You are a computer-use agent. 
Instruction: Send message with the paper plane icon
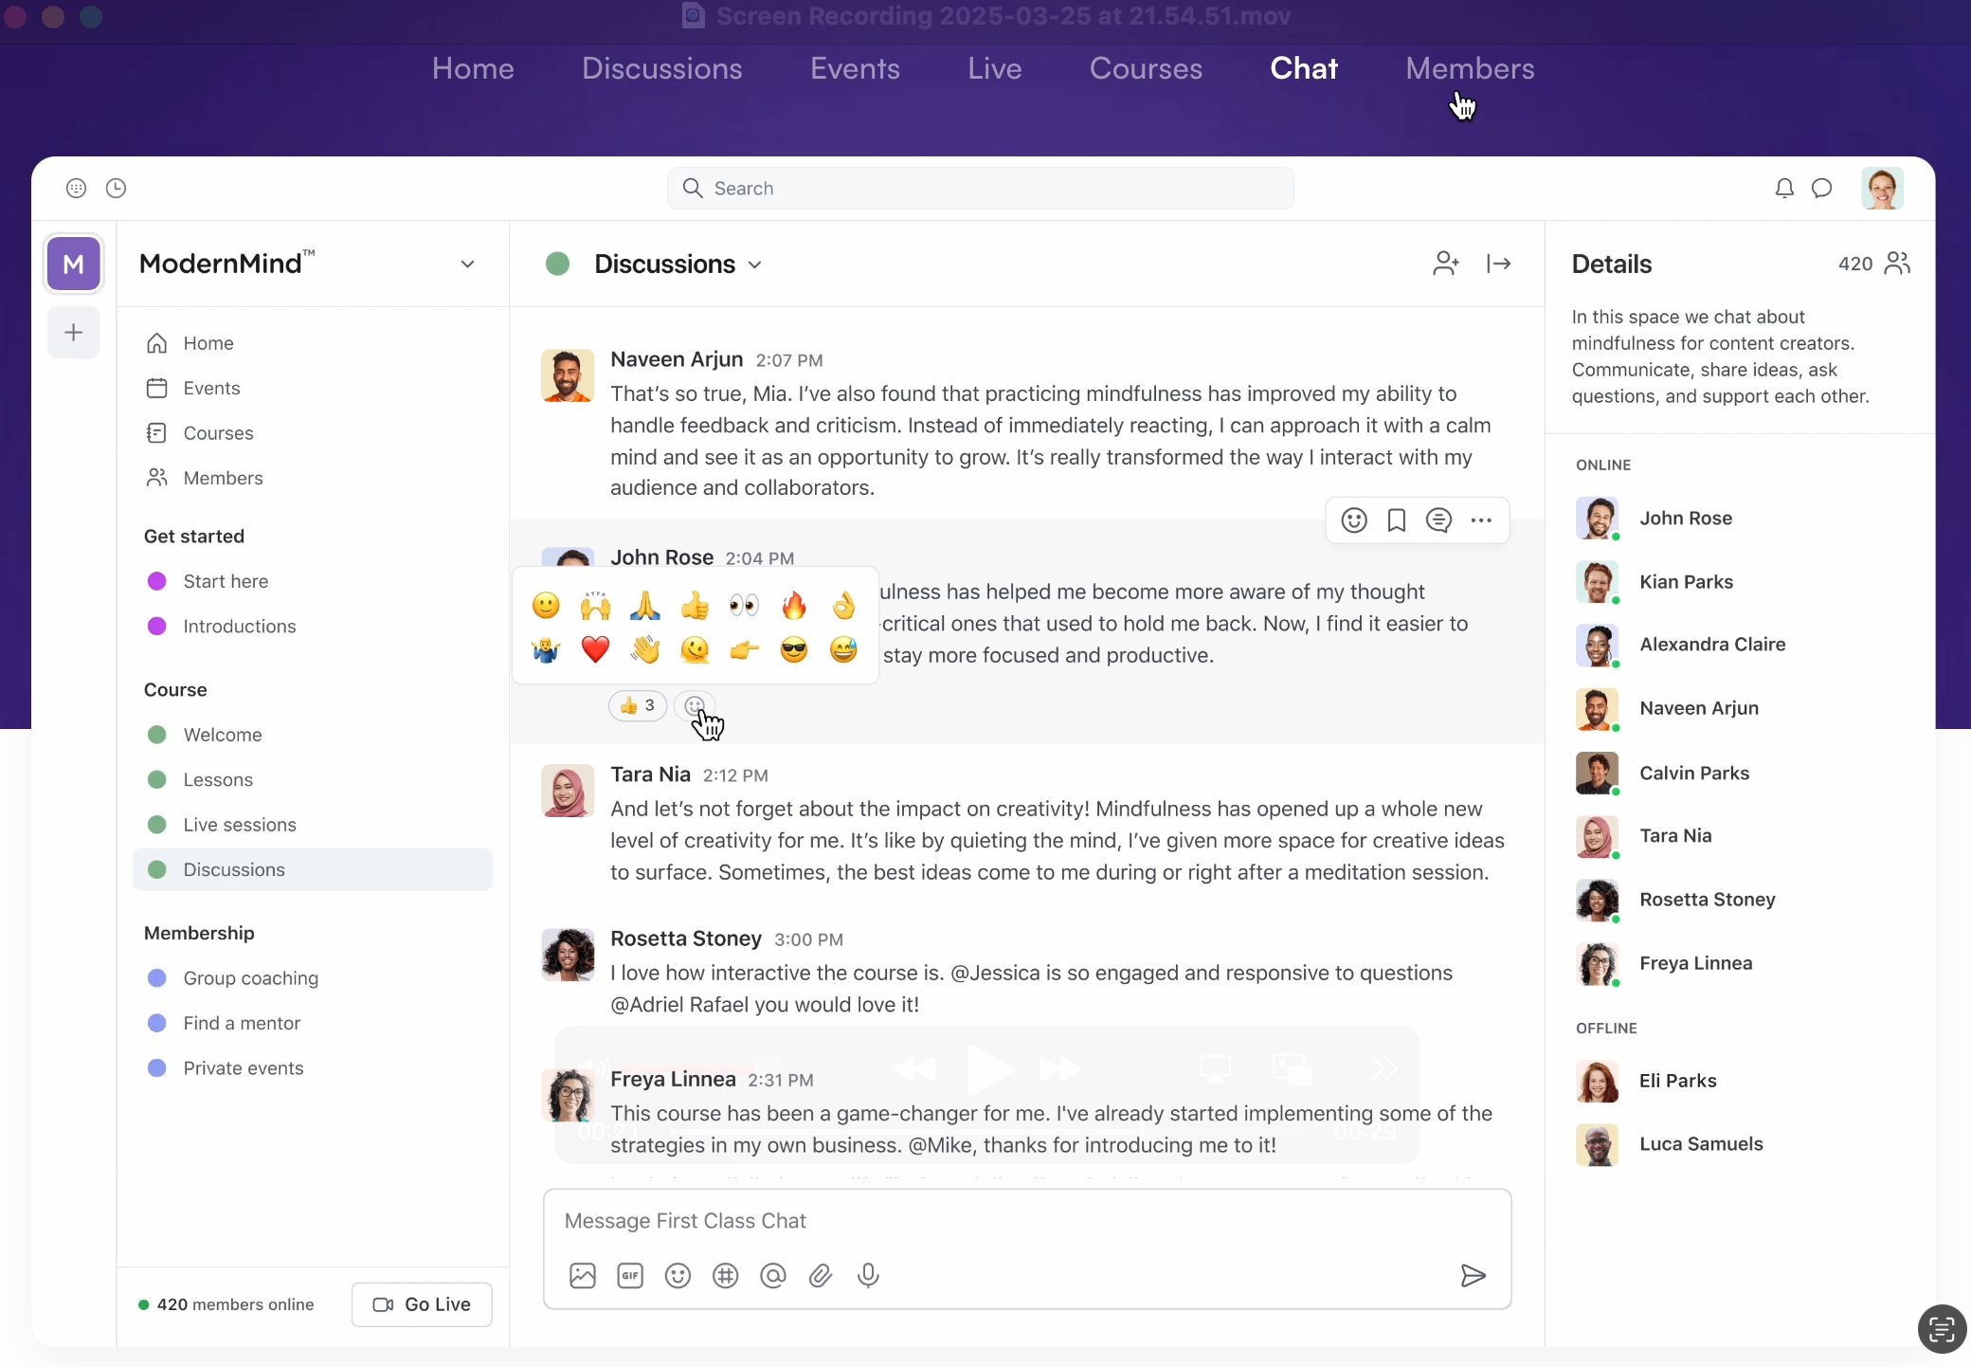point(1473,1276)
